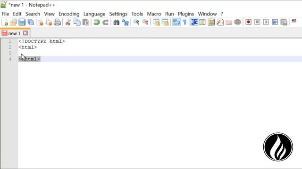This screenshot has height=169, width=302.
Task: Open Replace dialog from toolbar icon
Action: (x=126, y=22)
